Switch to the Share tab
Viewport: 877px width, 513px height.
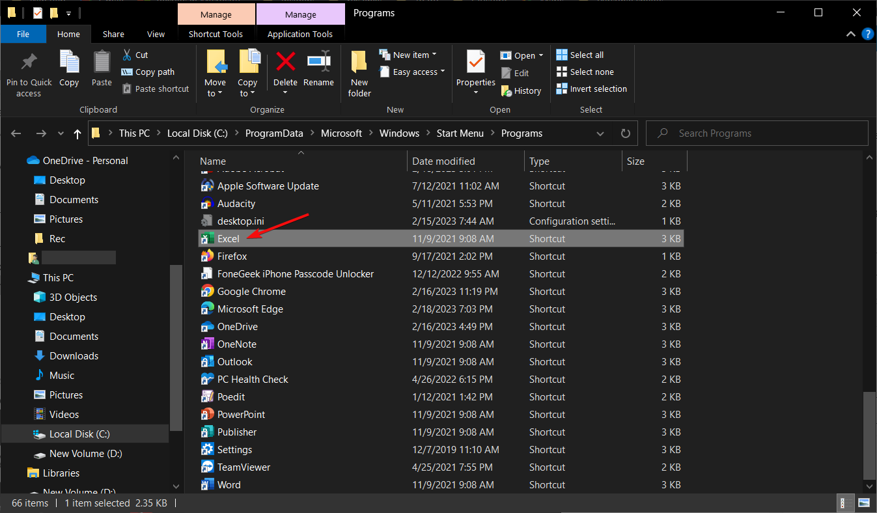113,35
